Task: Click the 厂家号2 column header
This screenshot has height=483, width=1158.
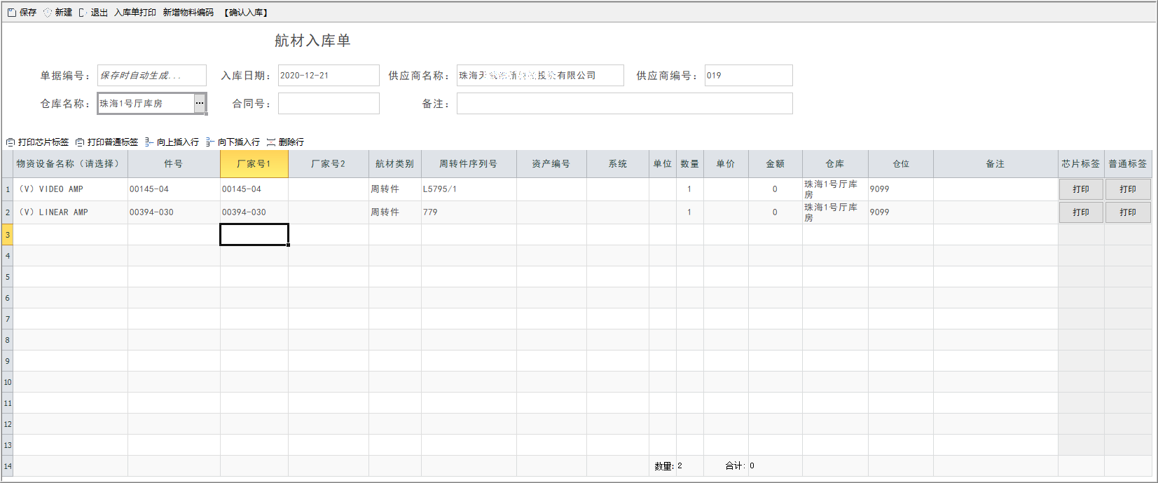Action: click(x=329, y=164)
